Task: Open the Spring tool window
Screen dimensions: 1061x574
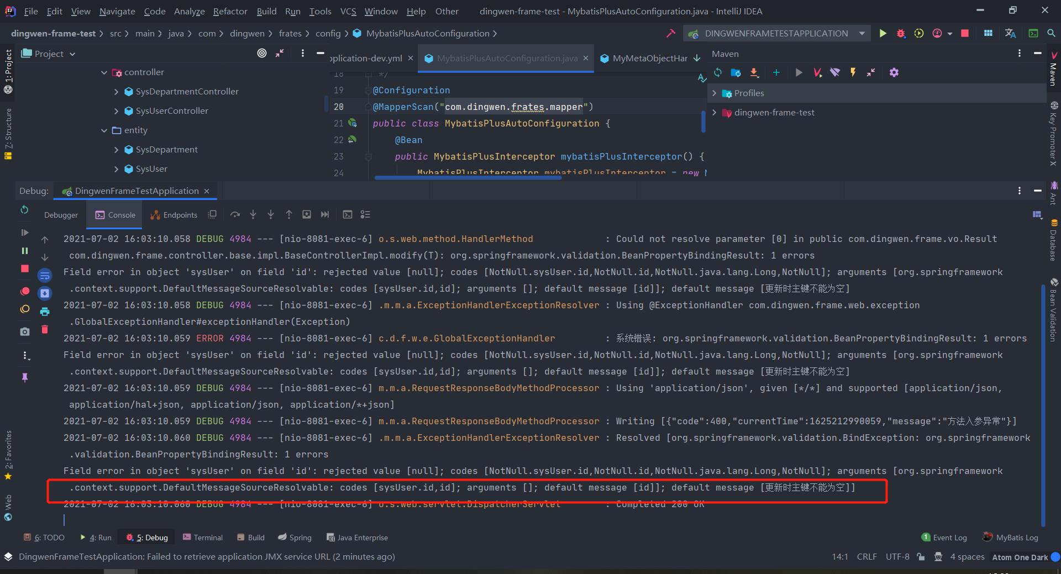Action: pyautogui.click(x=295, y=538)
